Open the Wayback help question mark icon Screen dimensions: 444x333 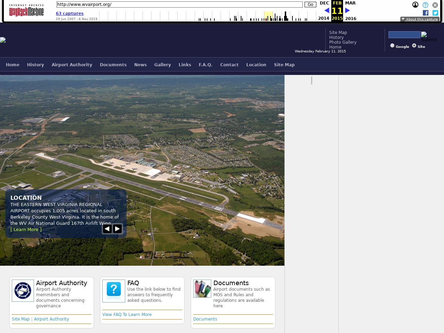425,5
